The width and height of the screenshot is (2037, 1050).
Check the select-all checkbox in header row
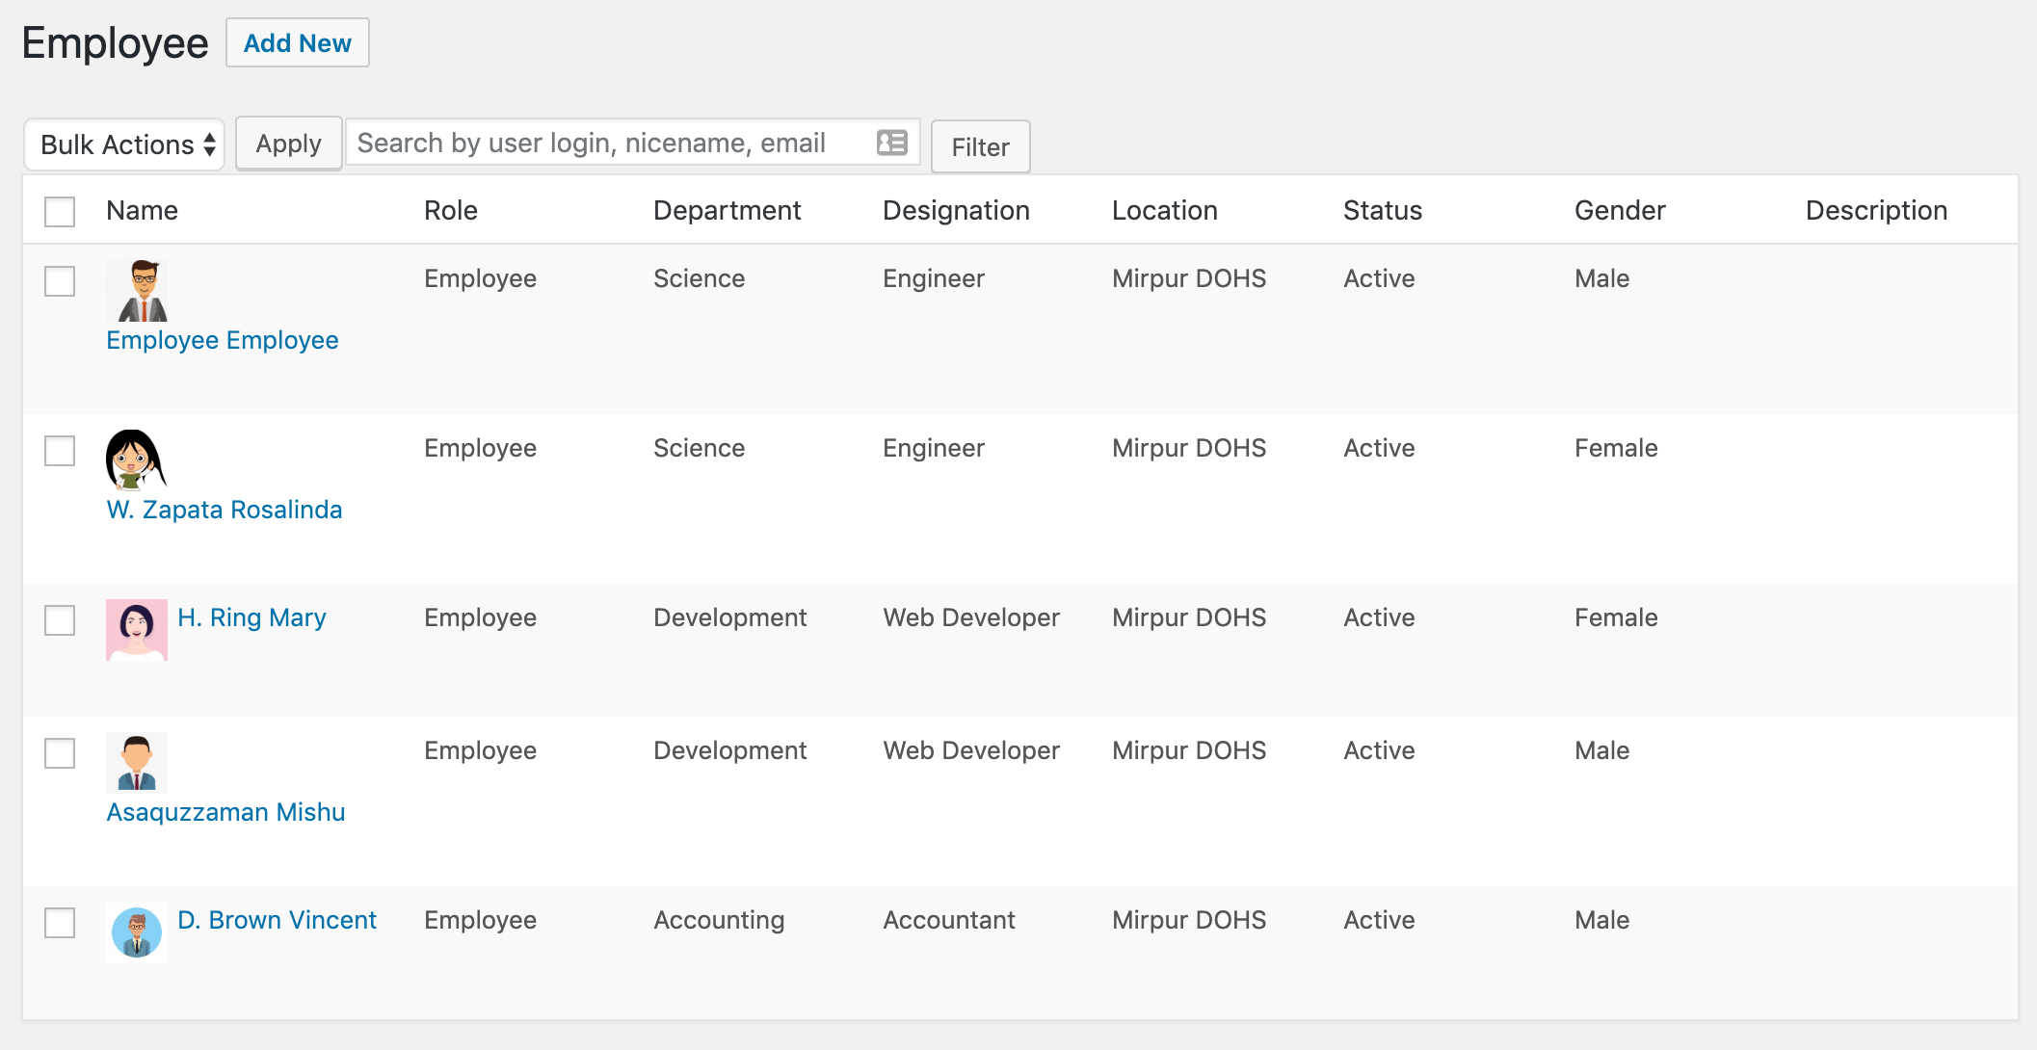[60, 211]
